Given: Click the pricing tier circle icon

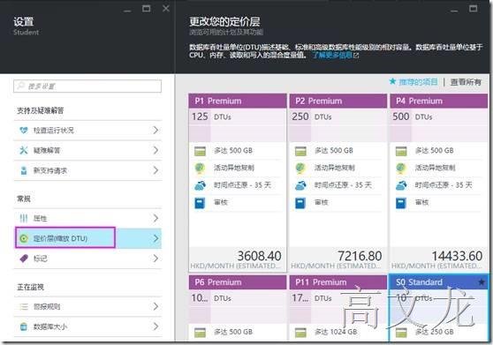Looking at the screenshot, I should pos(24,238).
